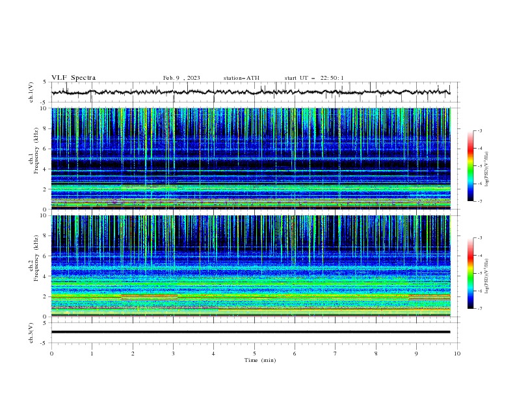
Task: Click time axis tick label "7"
Action: [x=336, y=354]
